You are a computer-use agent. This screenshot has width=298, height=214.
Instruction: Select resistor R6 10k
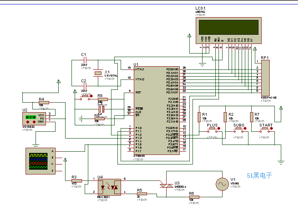click(194, 197)
